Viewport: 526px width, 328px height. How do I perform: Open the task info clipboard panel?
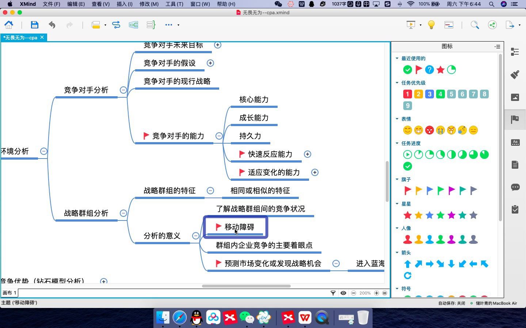click(515, 210)
